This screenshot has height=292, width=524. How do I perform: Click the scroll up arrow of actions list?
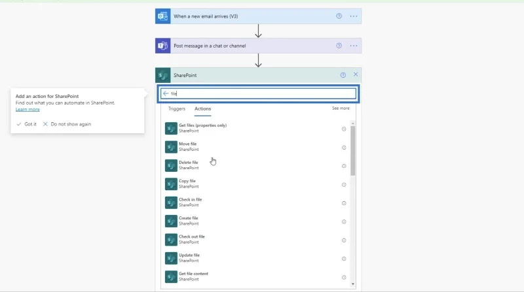[353, 123]
